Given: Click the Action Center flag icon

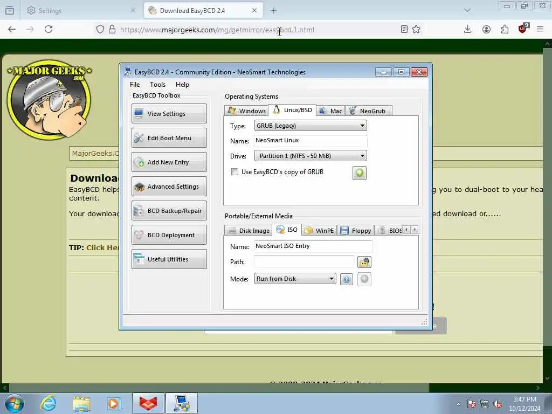Looking at the screenshot, I should 472,404.
